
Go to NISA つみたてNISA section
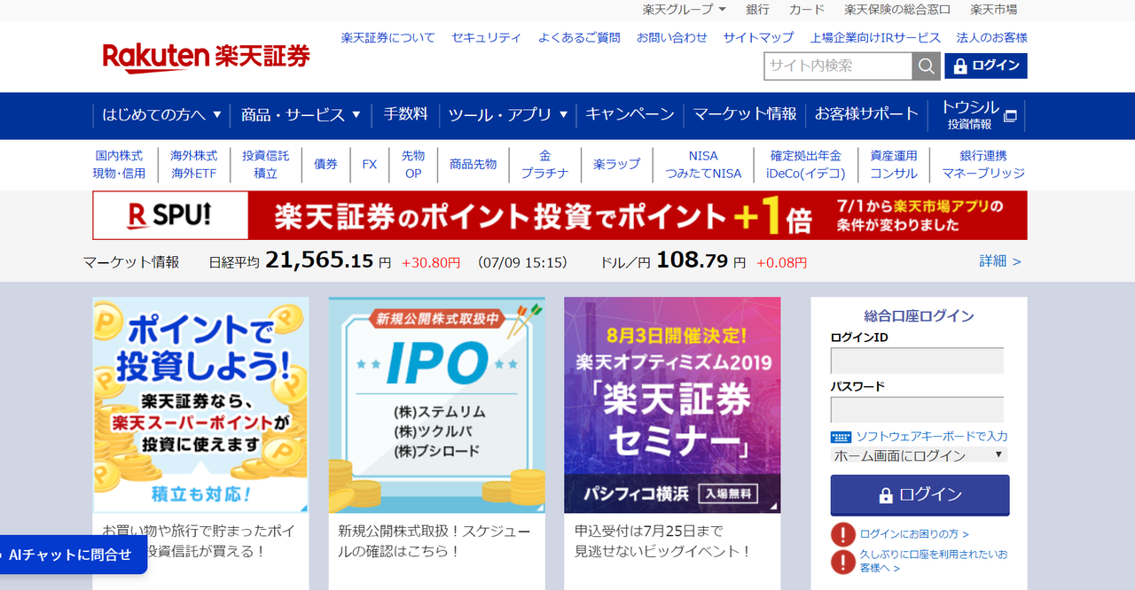click(703, 165)
